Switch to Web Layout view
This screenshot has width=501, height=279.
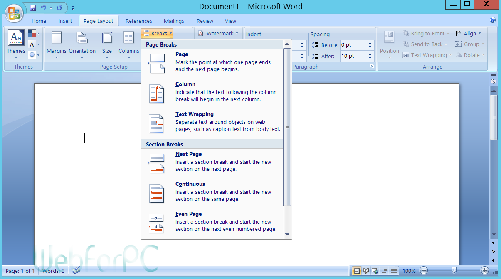(x=375, y=271)
